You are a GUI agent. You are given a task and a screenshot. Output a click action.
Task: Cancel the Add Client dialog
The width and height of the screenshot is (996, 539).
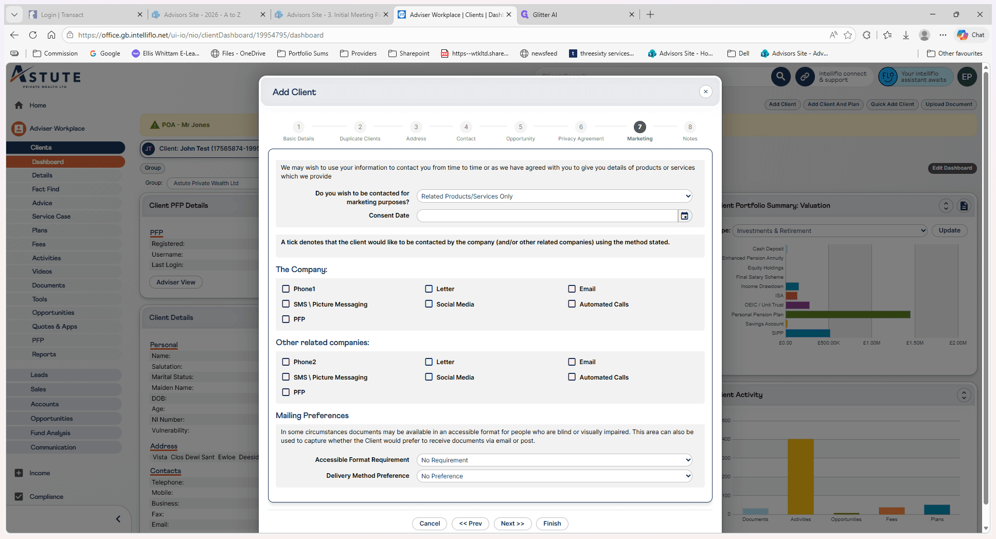(430, 524)
